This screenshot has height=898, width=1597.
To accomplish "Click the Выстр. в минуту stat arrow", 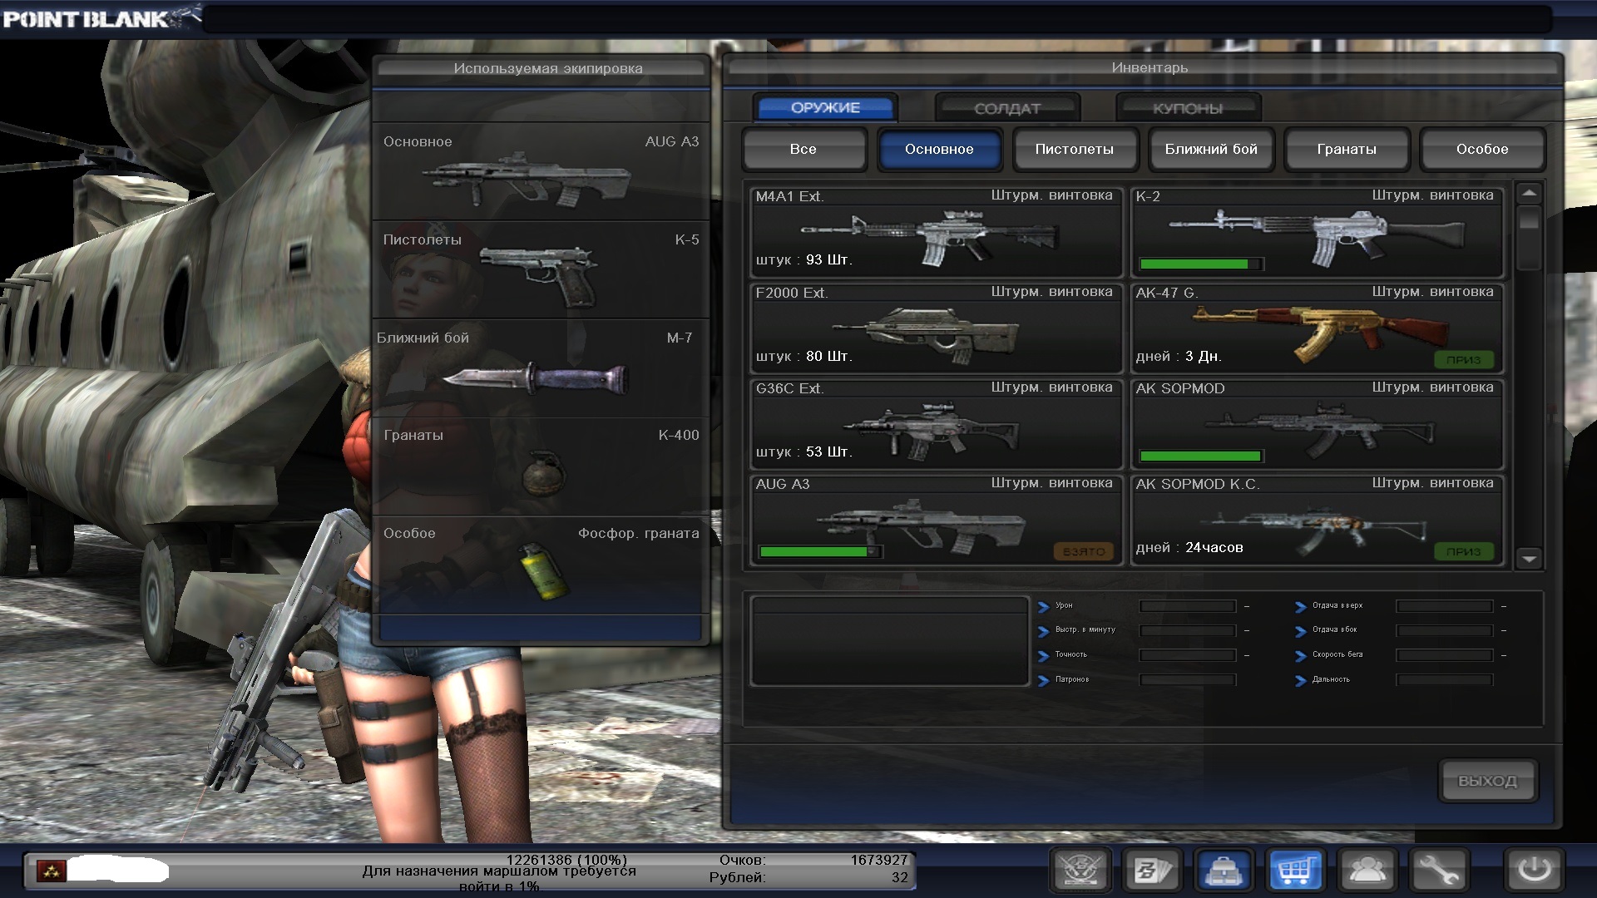I will (1044, 631).
